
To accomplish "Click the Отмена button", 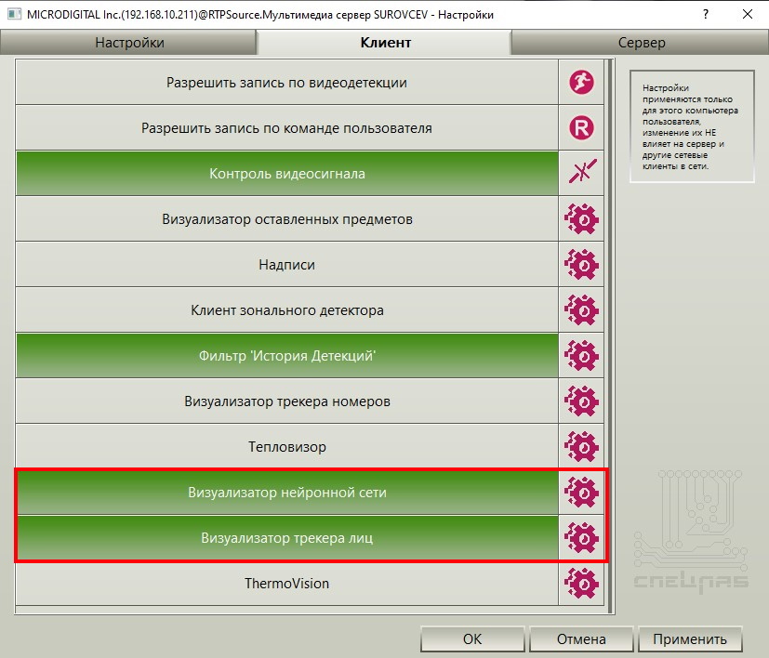I will (x=581, y=638).
